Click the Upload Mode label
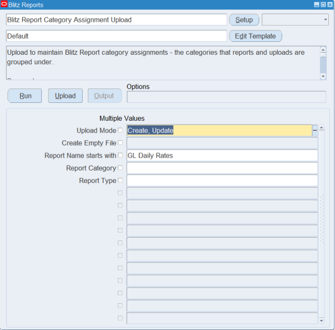Screen dimensions: 335x330 [x=97, y=130]
